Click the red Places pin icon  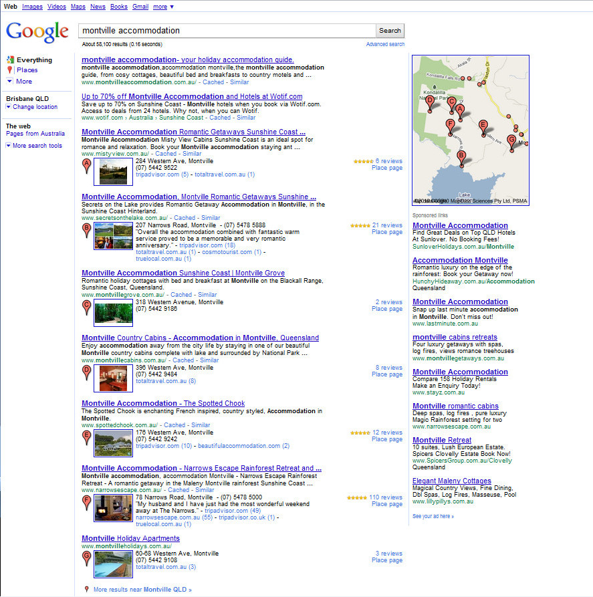tap(10, 70)
